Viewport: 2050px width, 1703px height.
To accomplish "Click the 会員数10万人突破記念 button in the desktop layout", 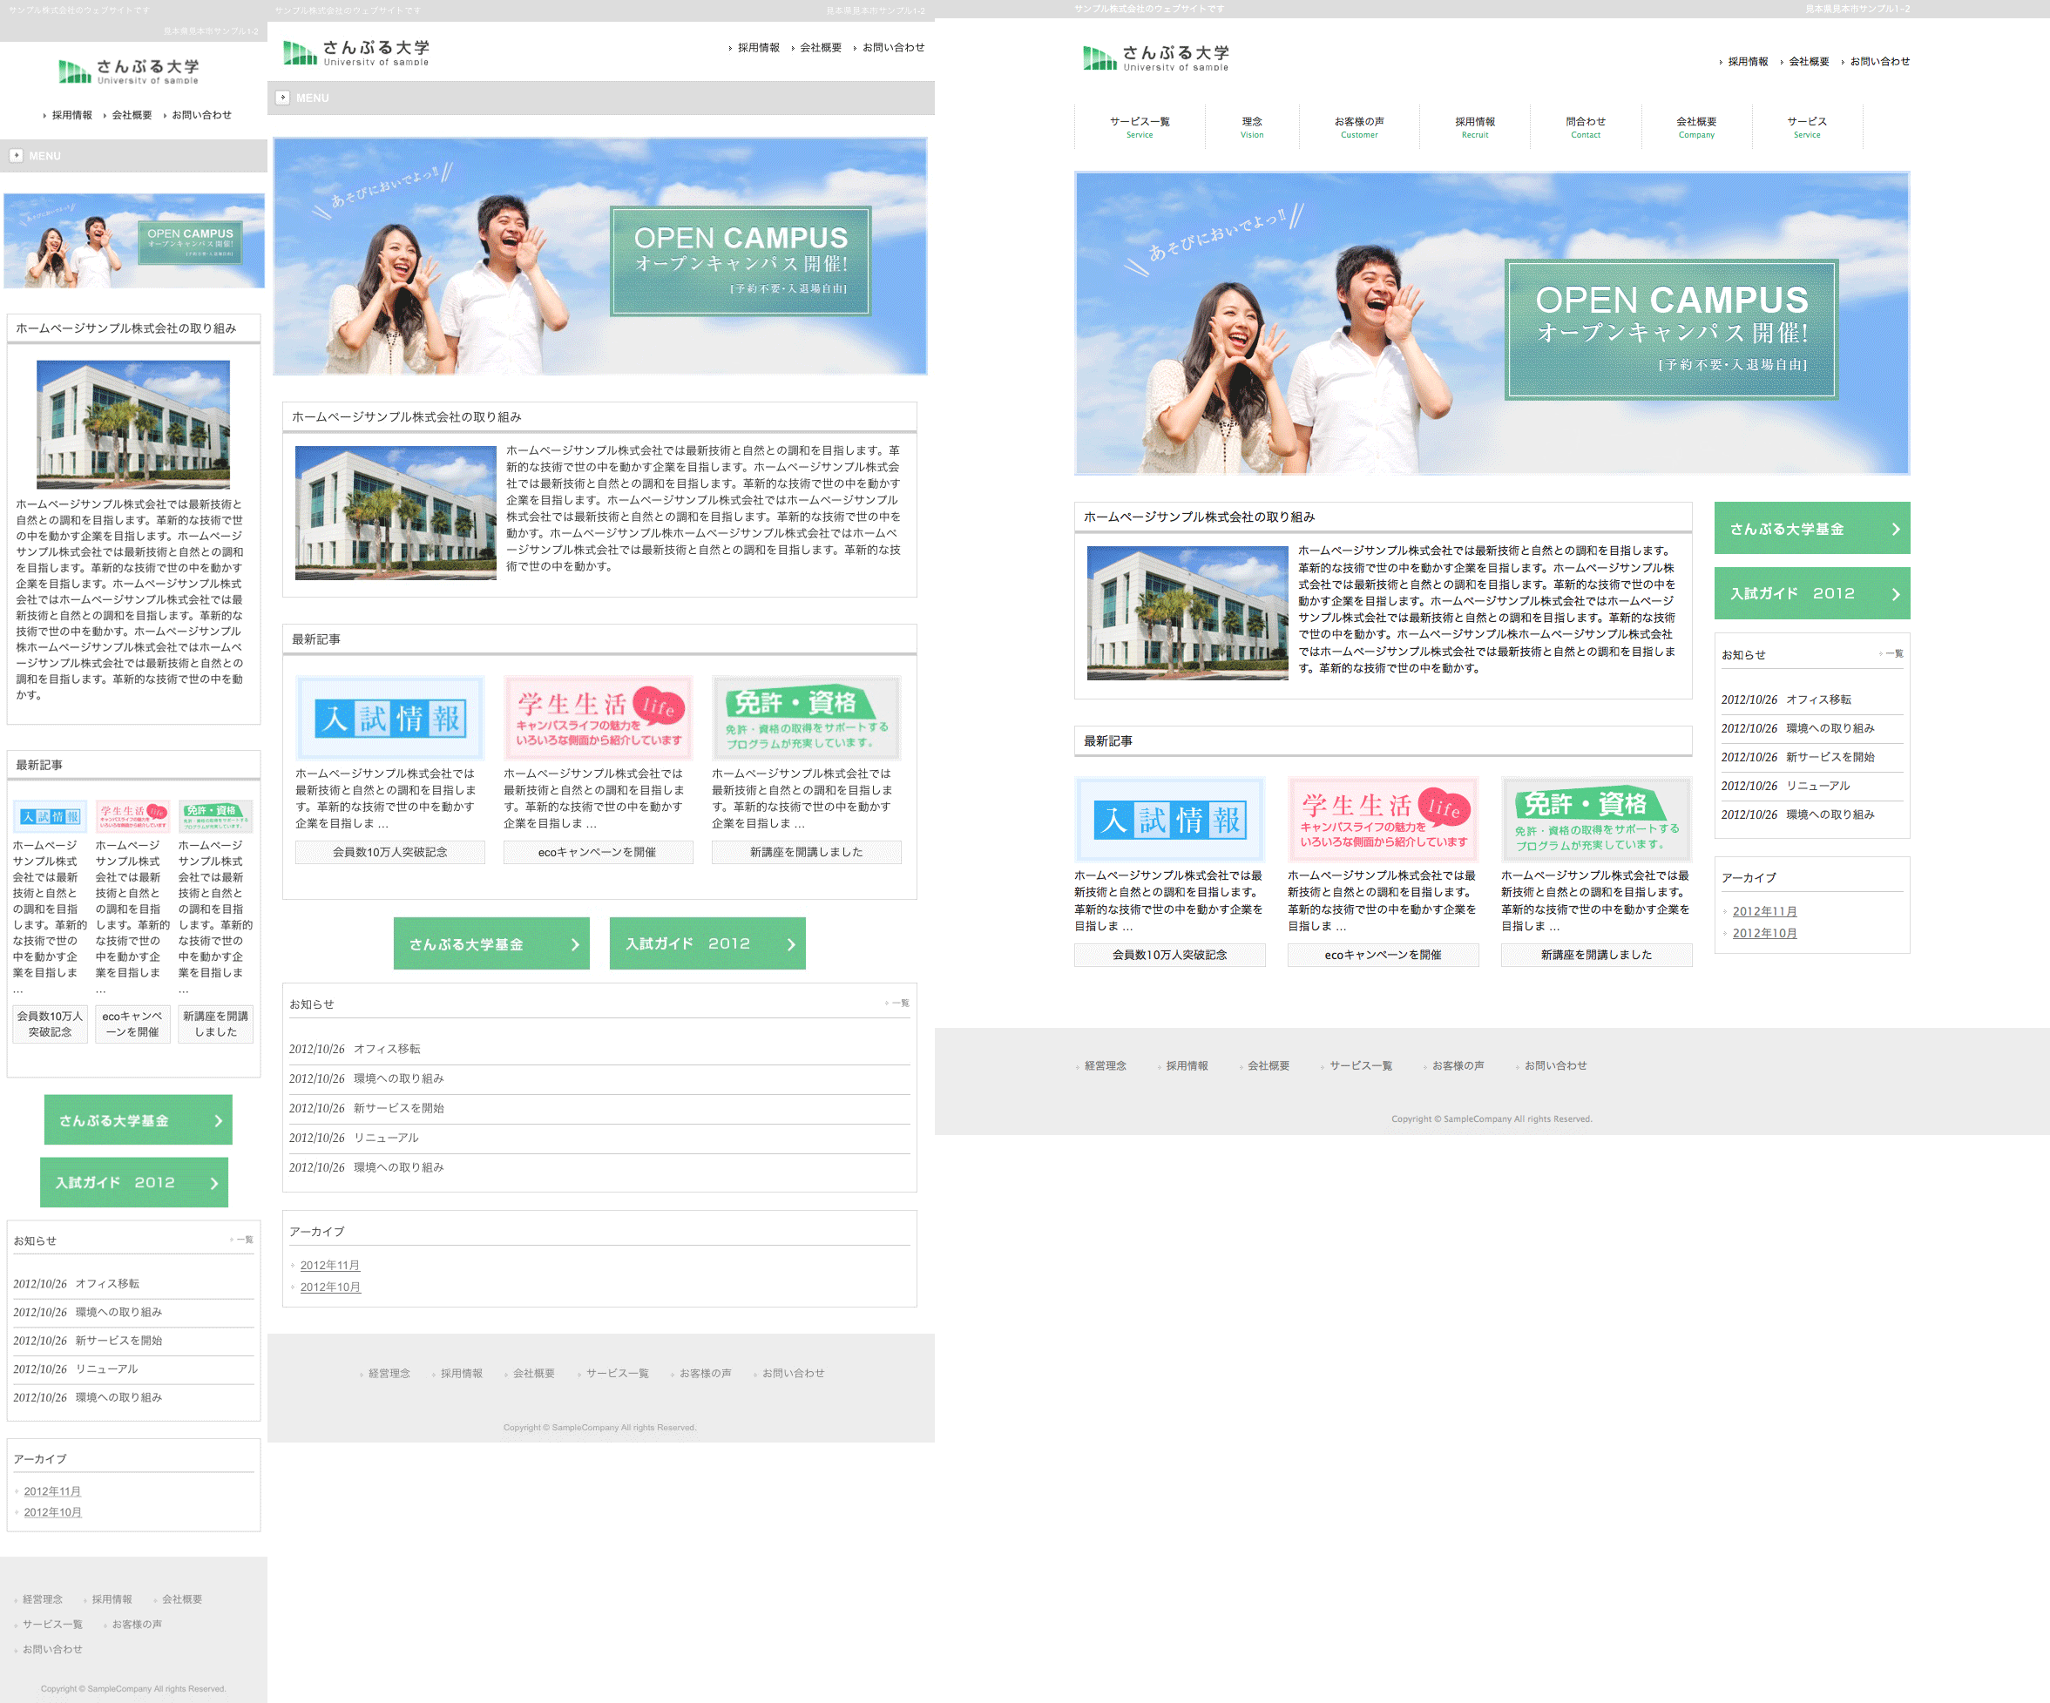I will pyautogui.click(x=1168, y=955).
